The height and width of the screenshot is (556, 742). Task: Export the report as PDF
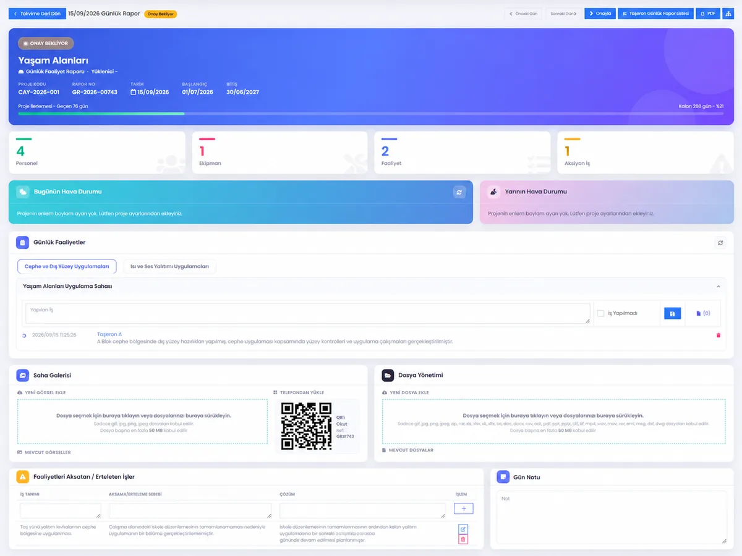click(708, 14)
